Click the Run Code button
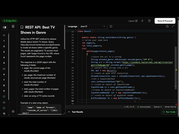Viewport: 179px width, 134px height. (x=169, y=112)
